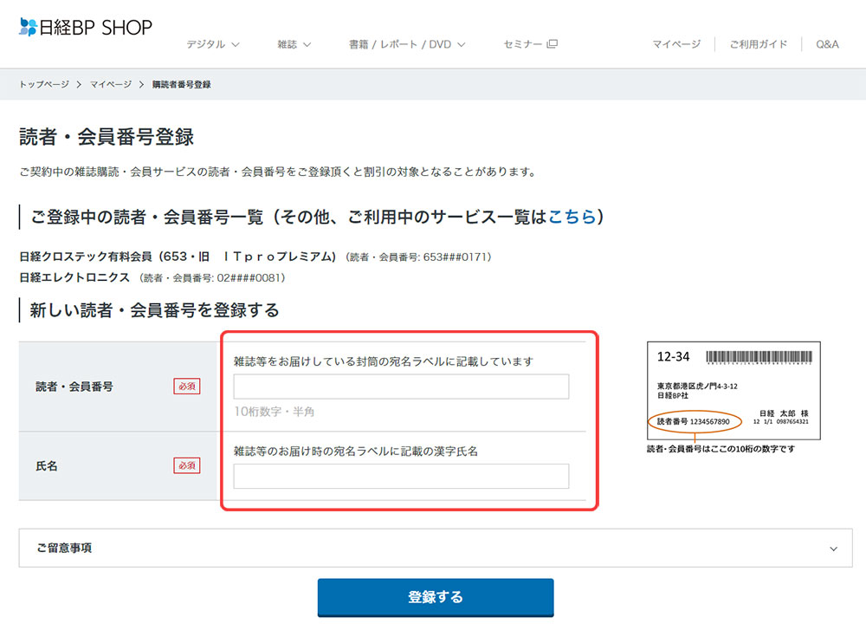The width and height of the screenshot is (866, 637).
Task: Click the 日経BP SHOP logo
Action: [x=86, y=27]
